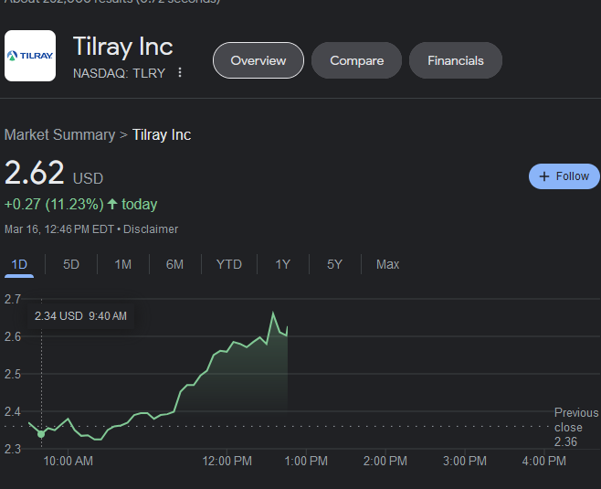Click the Tilray Inc title heading
Image resolution: width=601 pixels, height=489 pixels.
[x=123, y=47]
